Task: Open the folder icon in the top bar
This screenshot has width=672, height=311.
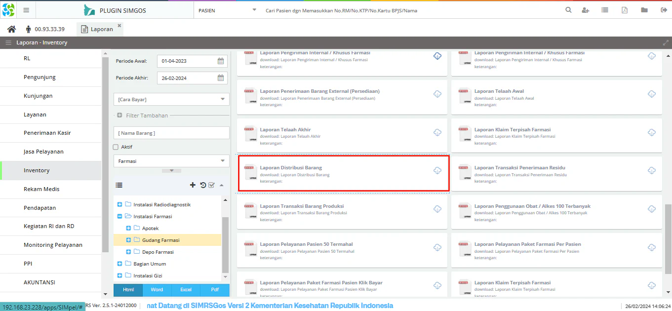Action: point(644,10)
